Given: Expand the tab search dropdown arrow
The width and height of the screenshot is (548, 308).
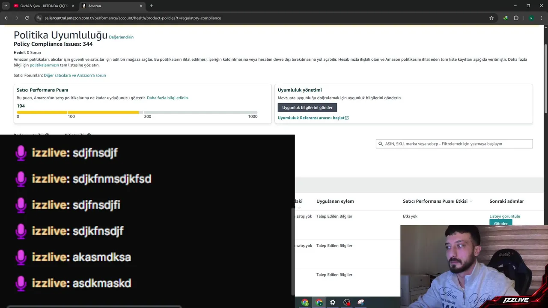Looking at the screenshot, I should [6, 6].
